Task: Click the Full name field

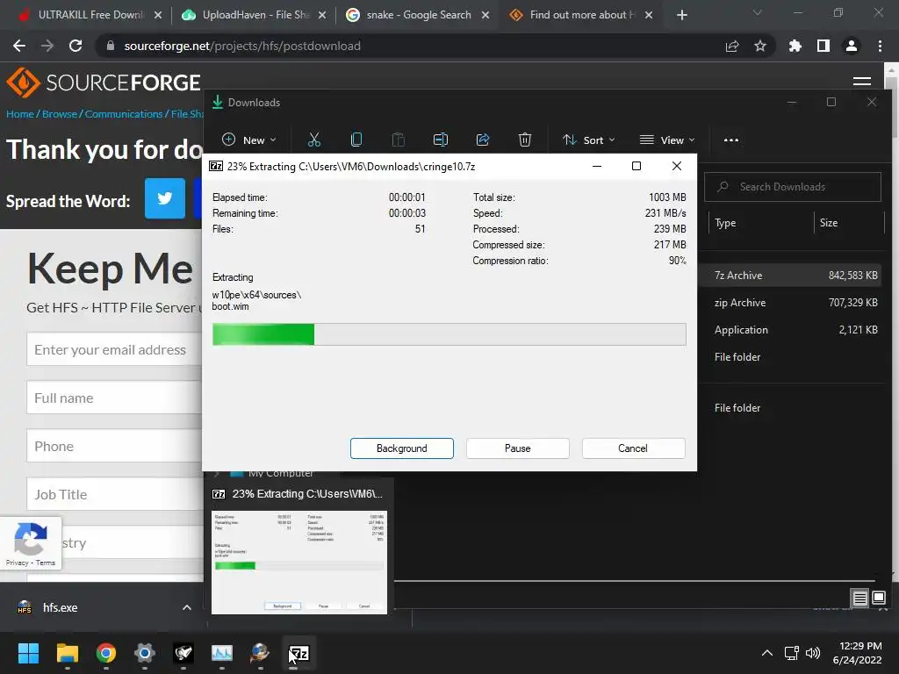Action: 115,398
